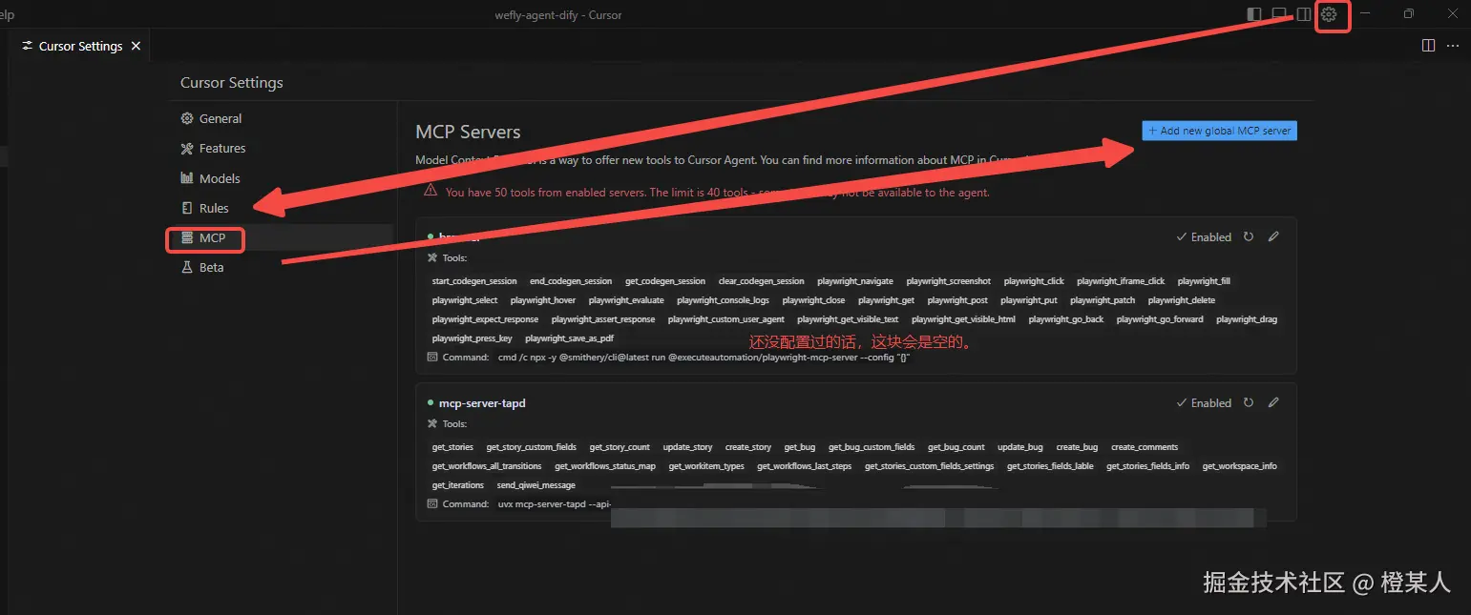Click the playwright_screenshot tool tag
Screen dimensions: 1471x615
point(949,281)
